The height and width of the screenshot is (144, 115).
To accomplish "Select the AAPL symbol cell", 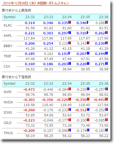I will [8, 36].
